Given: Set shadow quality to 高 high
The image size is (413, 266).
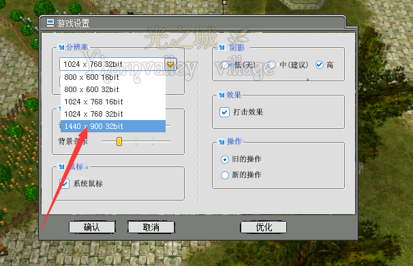Looking at the screenshot, I should click(x=320, y=65).
